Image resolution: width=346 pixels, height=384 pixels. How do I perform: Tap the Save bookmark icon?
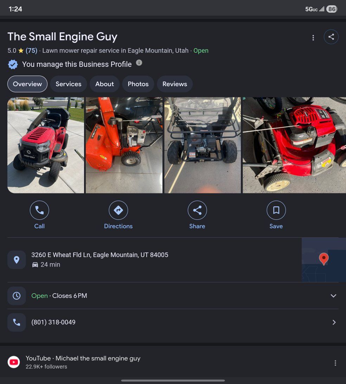point(276,210)
